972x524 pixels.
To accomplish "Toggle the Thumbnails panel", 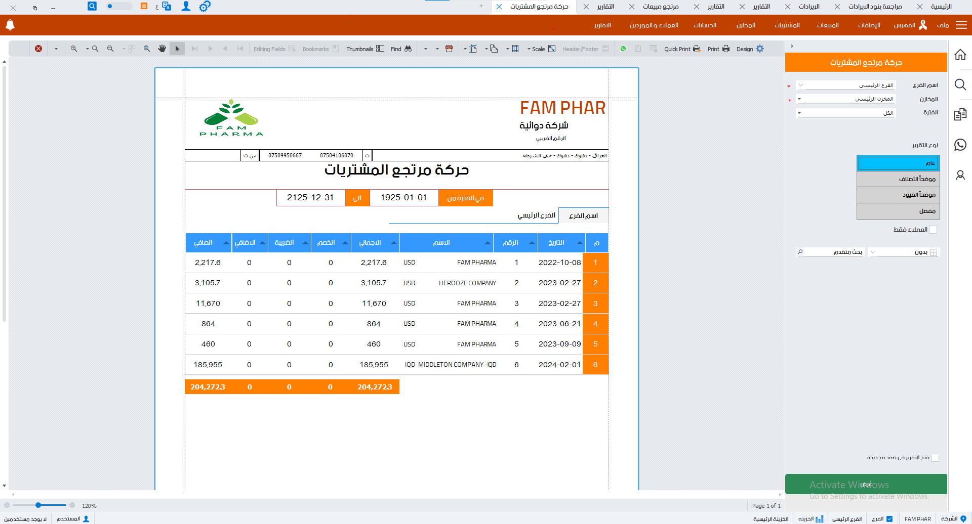I will coord(380,49).
